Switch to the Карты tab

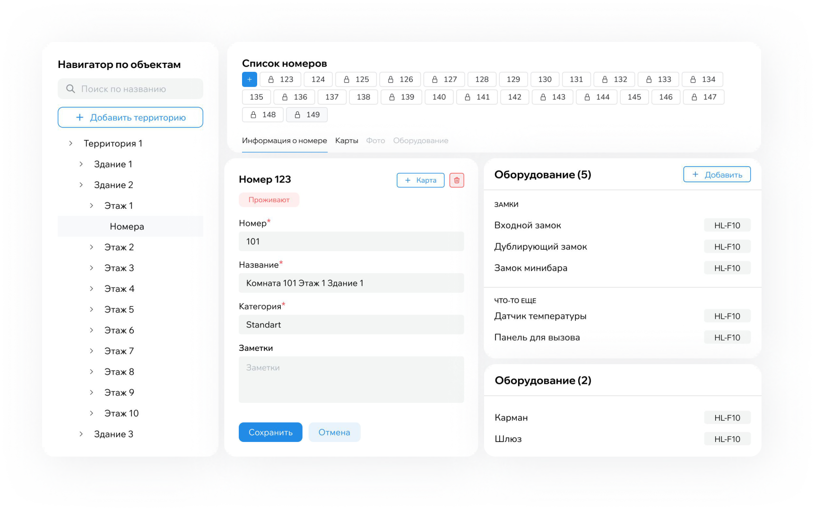347,141
